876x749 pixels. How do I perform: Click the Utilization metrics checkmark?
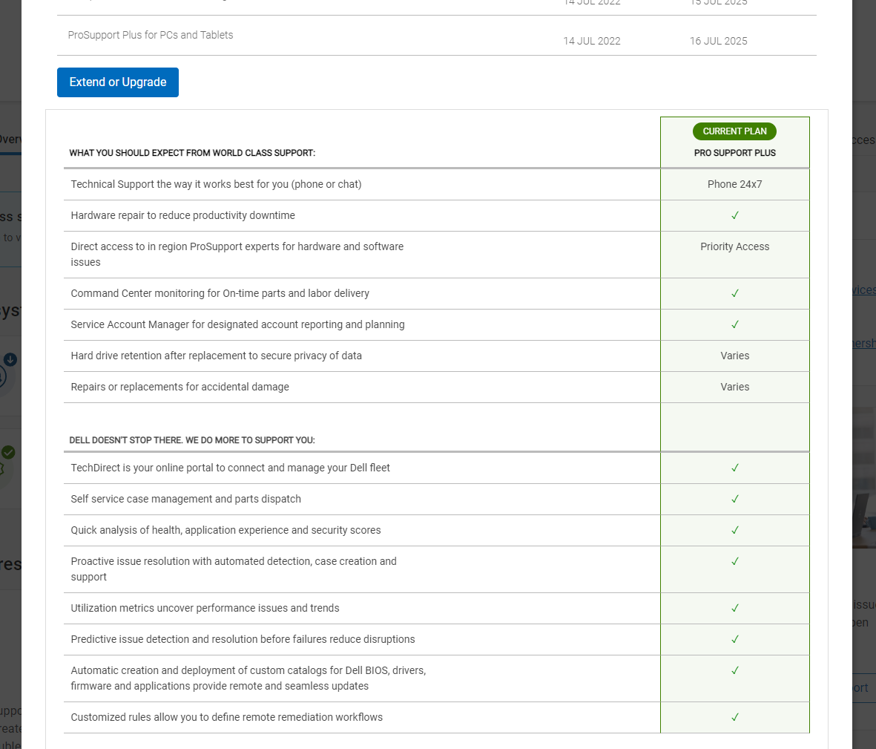pos(735,608)
